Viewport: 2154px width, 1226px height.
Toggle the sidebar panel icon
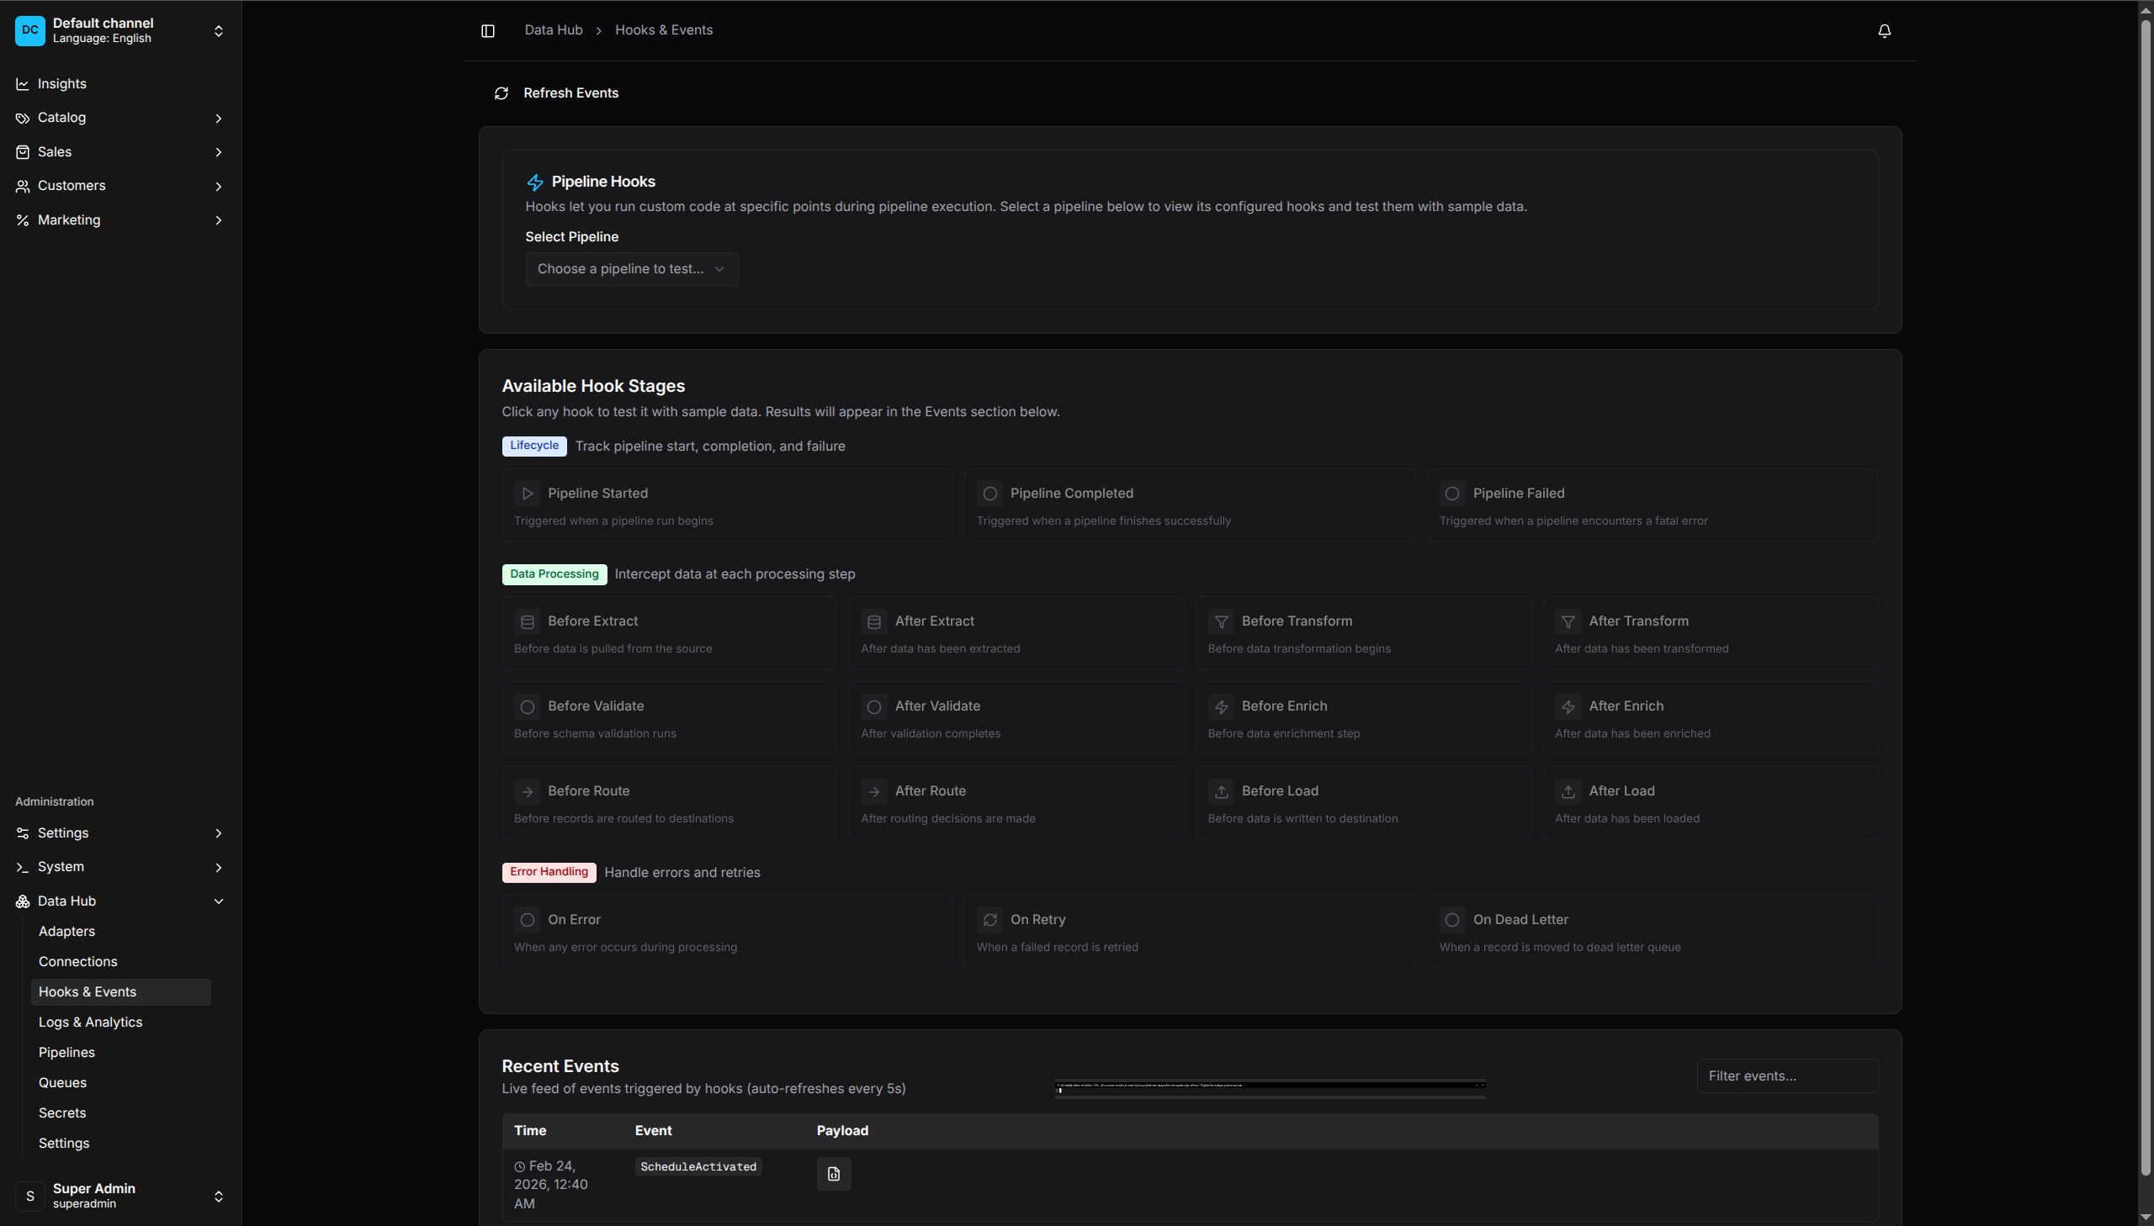(488, 31)
